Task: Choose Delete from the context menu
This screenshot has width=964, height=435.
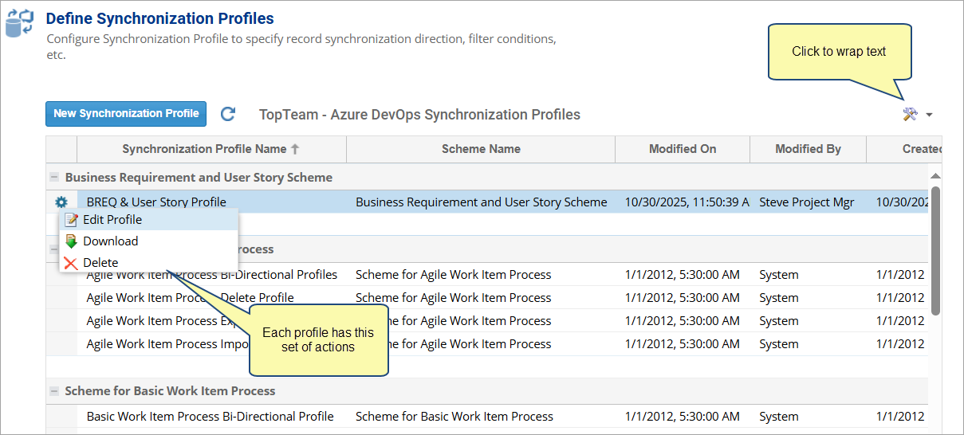Action: click(x=100, y=263)
